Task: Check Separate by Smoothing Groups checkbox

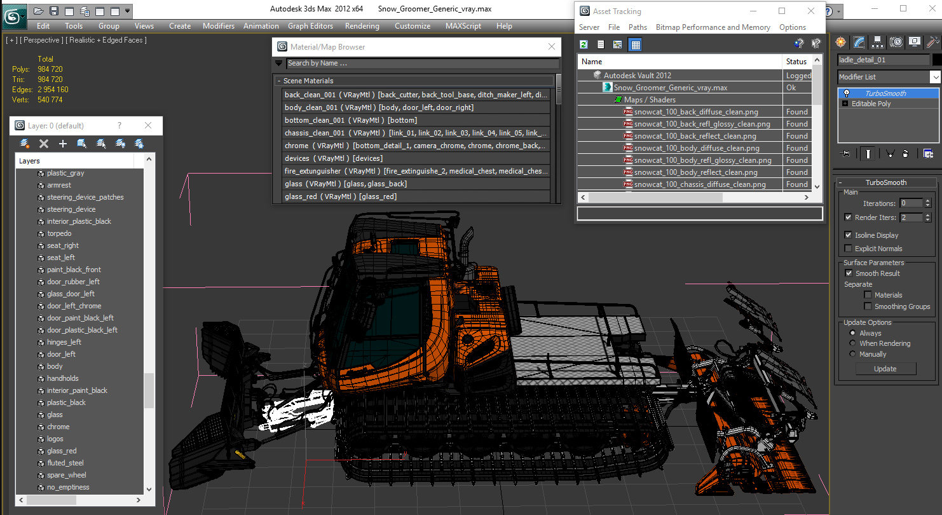Action: pos(868,306)
